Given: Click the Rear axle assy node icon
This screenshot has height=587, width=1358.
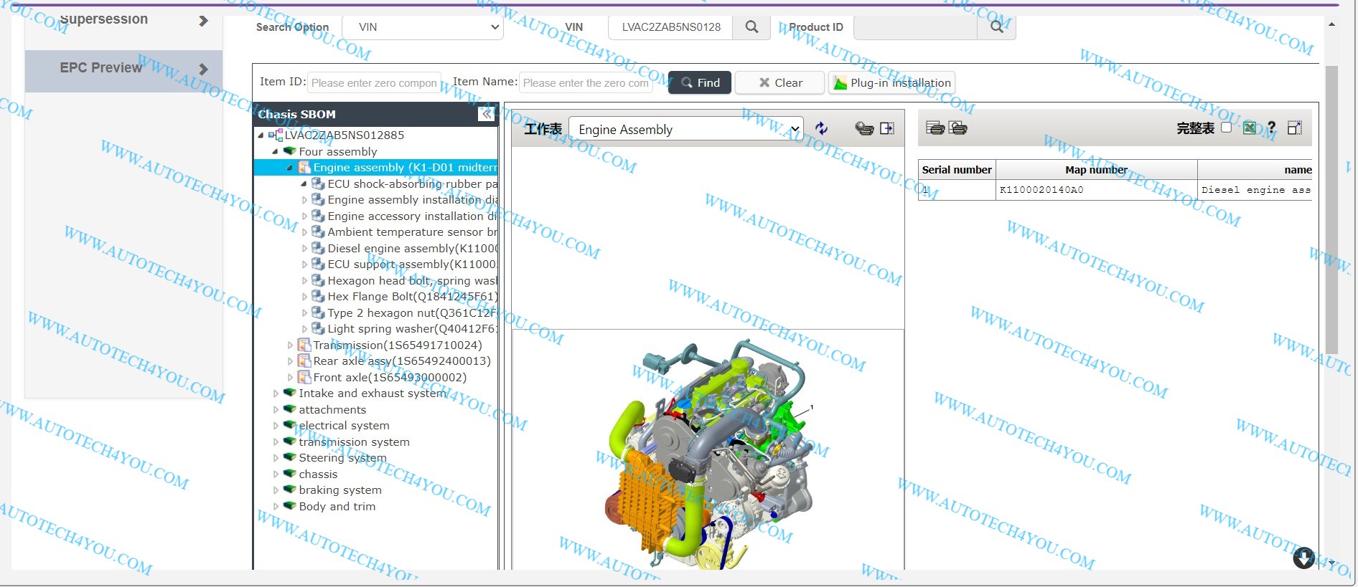Looking at the screenshot, I should pos(304,361).
